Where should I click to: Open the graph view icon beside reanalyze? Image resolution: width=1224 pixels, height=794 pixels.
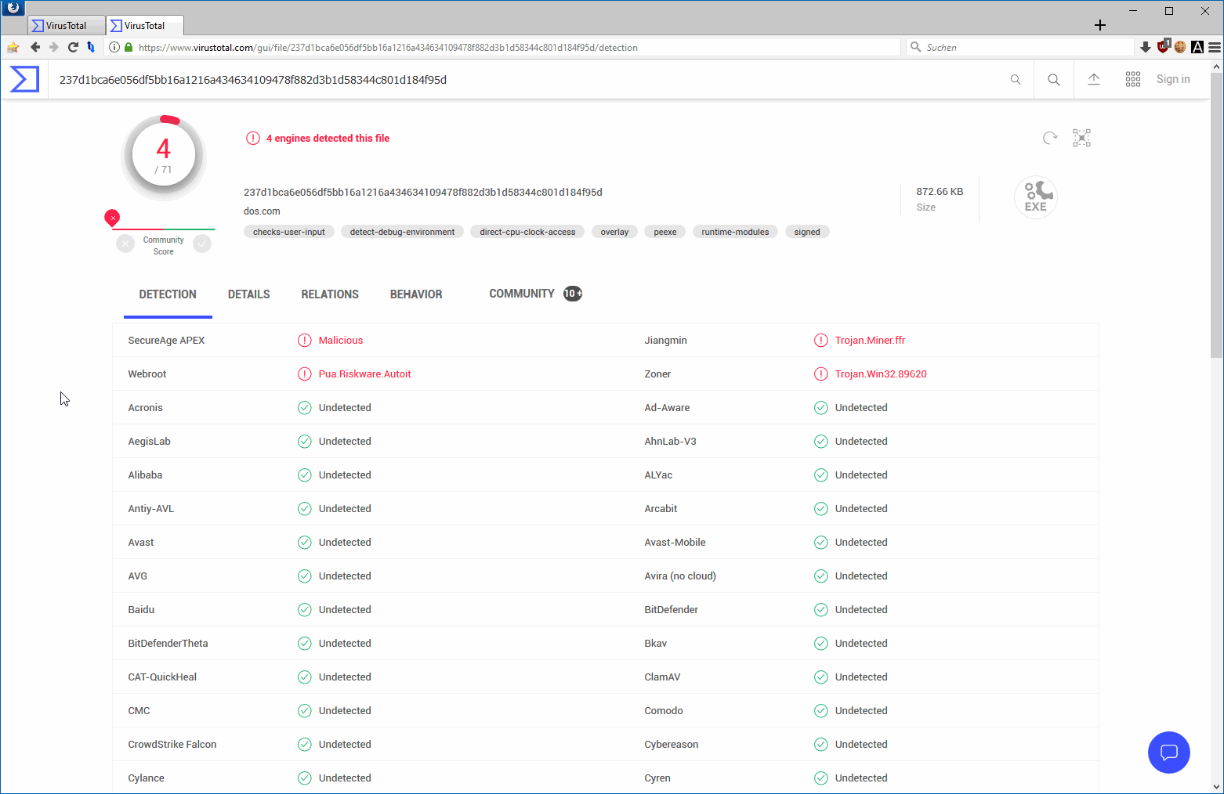(1081, 138)
